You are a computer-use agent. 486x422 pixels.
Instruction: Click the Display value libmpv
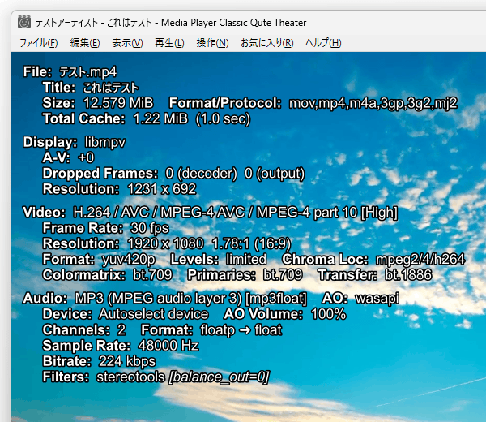pyautogui.click(x=105, y=143)
